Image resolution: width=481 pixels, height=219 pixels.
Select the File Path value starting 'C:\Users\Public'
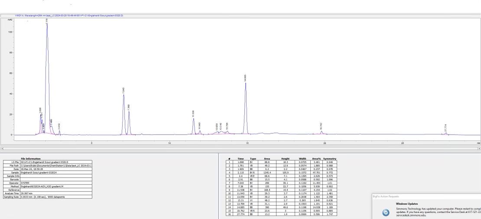[56, 166]
